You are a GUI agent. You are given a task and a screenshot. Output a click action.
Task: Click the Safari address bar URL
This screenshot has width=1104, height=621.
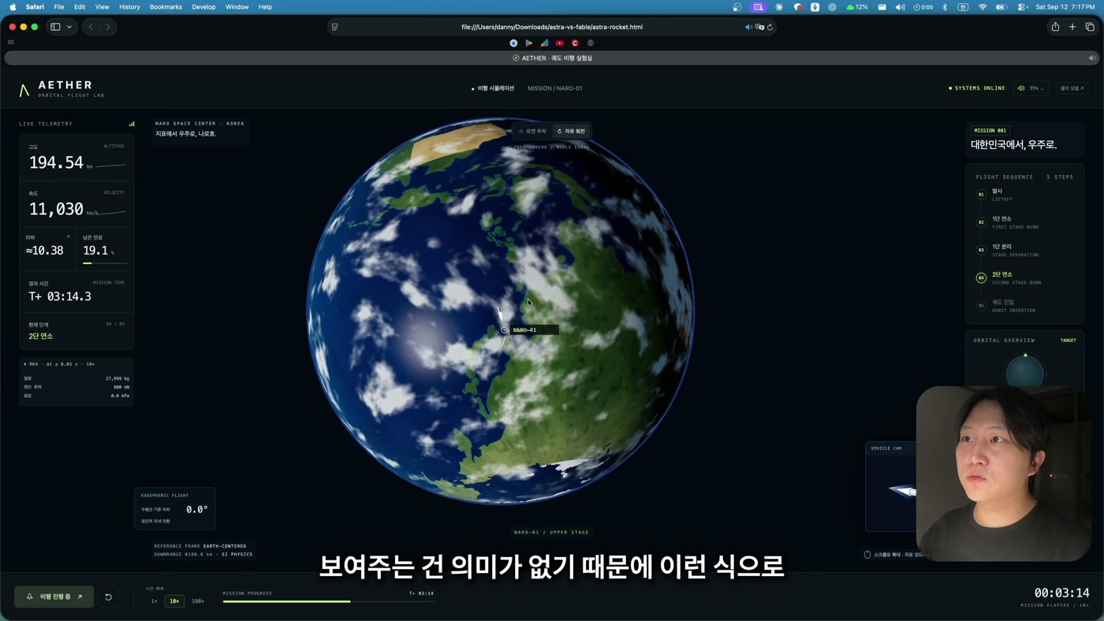[552, 27]
